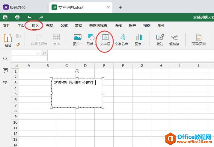The image size is (214, 147).
Task: Switch to the Insert (插入) tab
Action: (x=35, y=26)
